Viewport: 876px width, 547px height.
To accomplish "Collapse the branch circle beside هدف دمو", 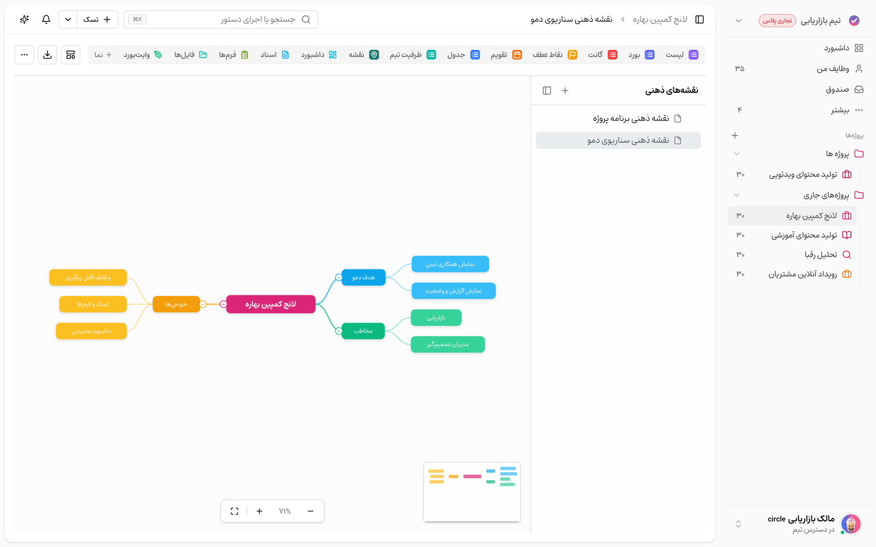I will click(338, 277).
